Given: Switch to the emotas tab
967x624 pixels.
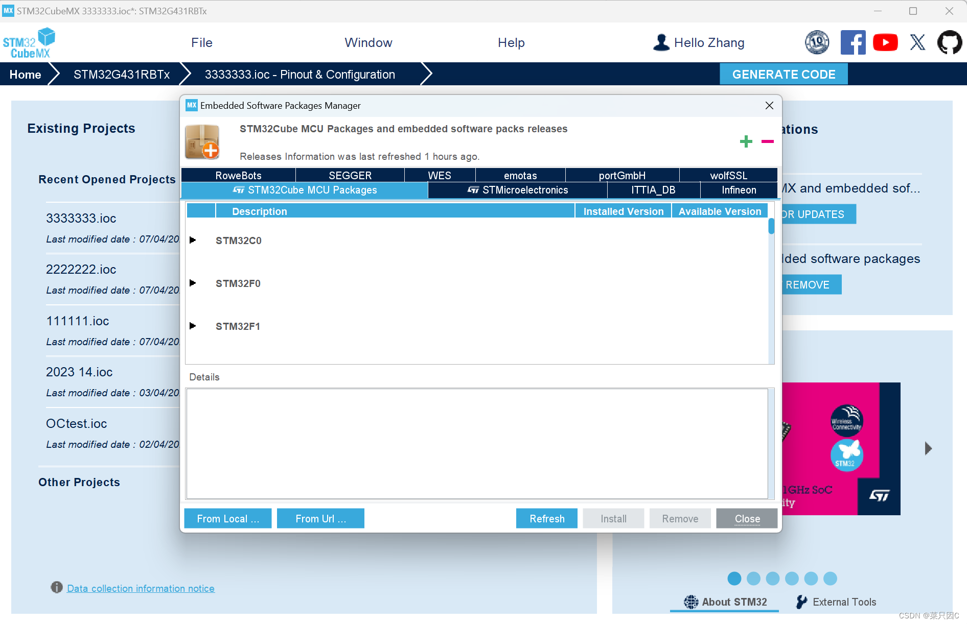Looking at the screenshot, I should pyautogui.click(x=520, y=175).
